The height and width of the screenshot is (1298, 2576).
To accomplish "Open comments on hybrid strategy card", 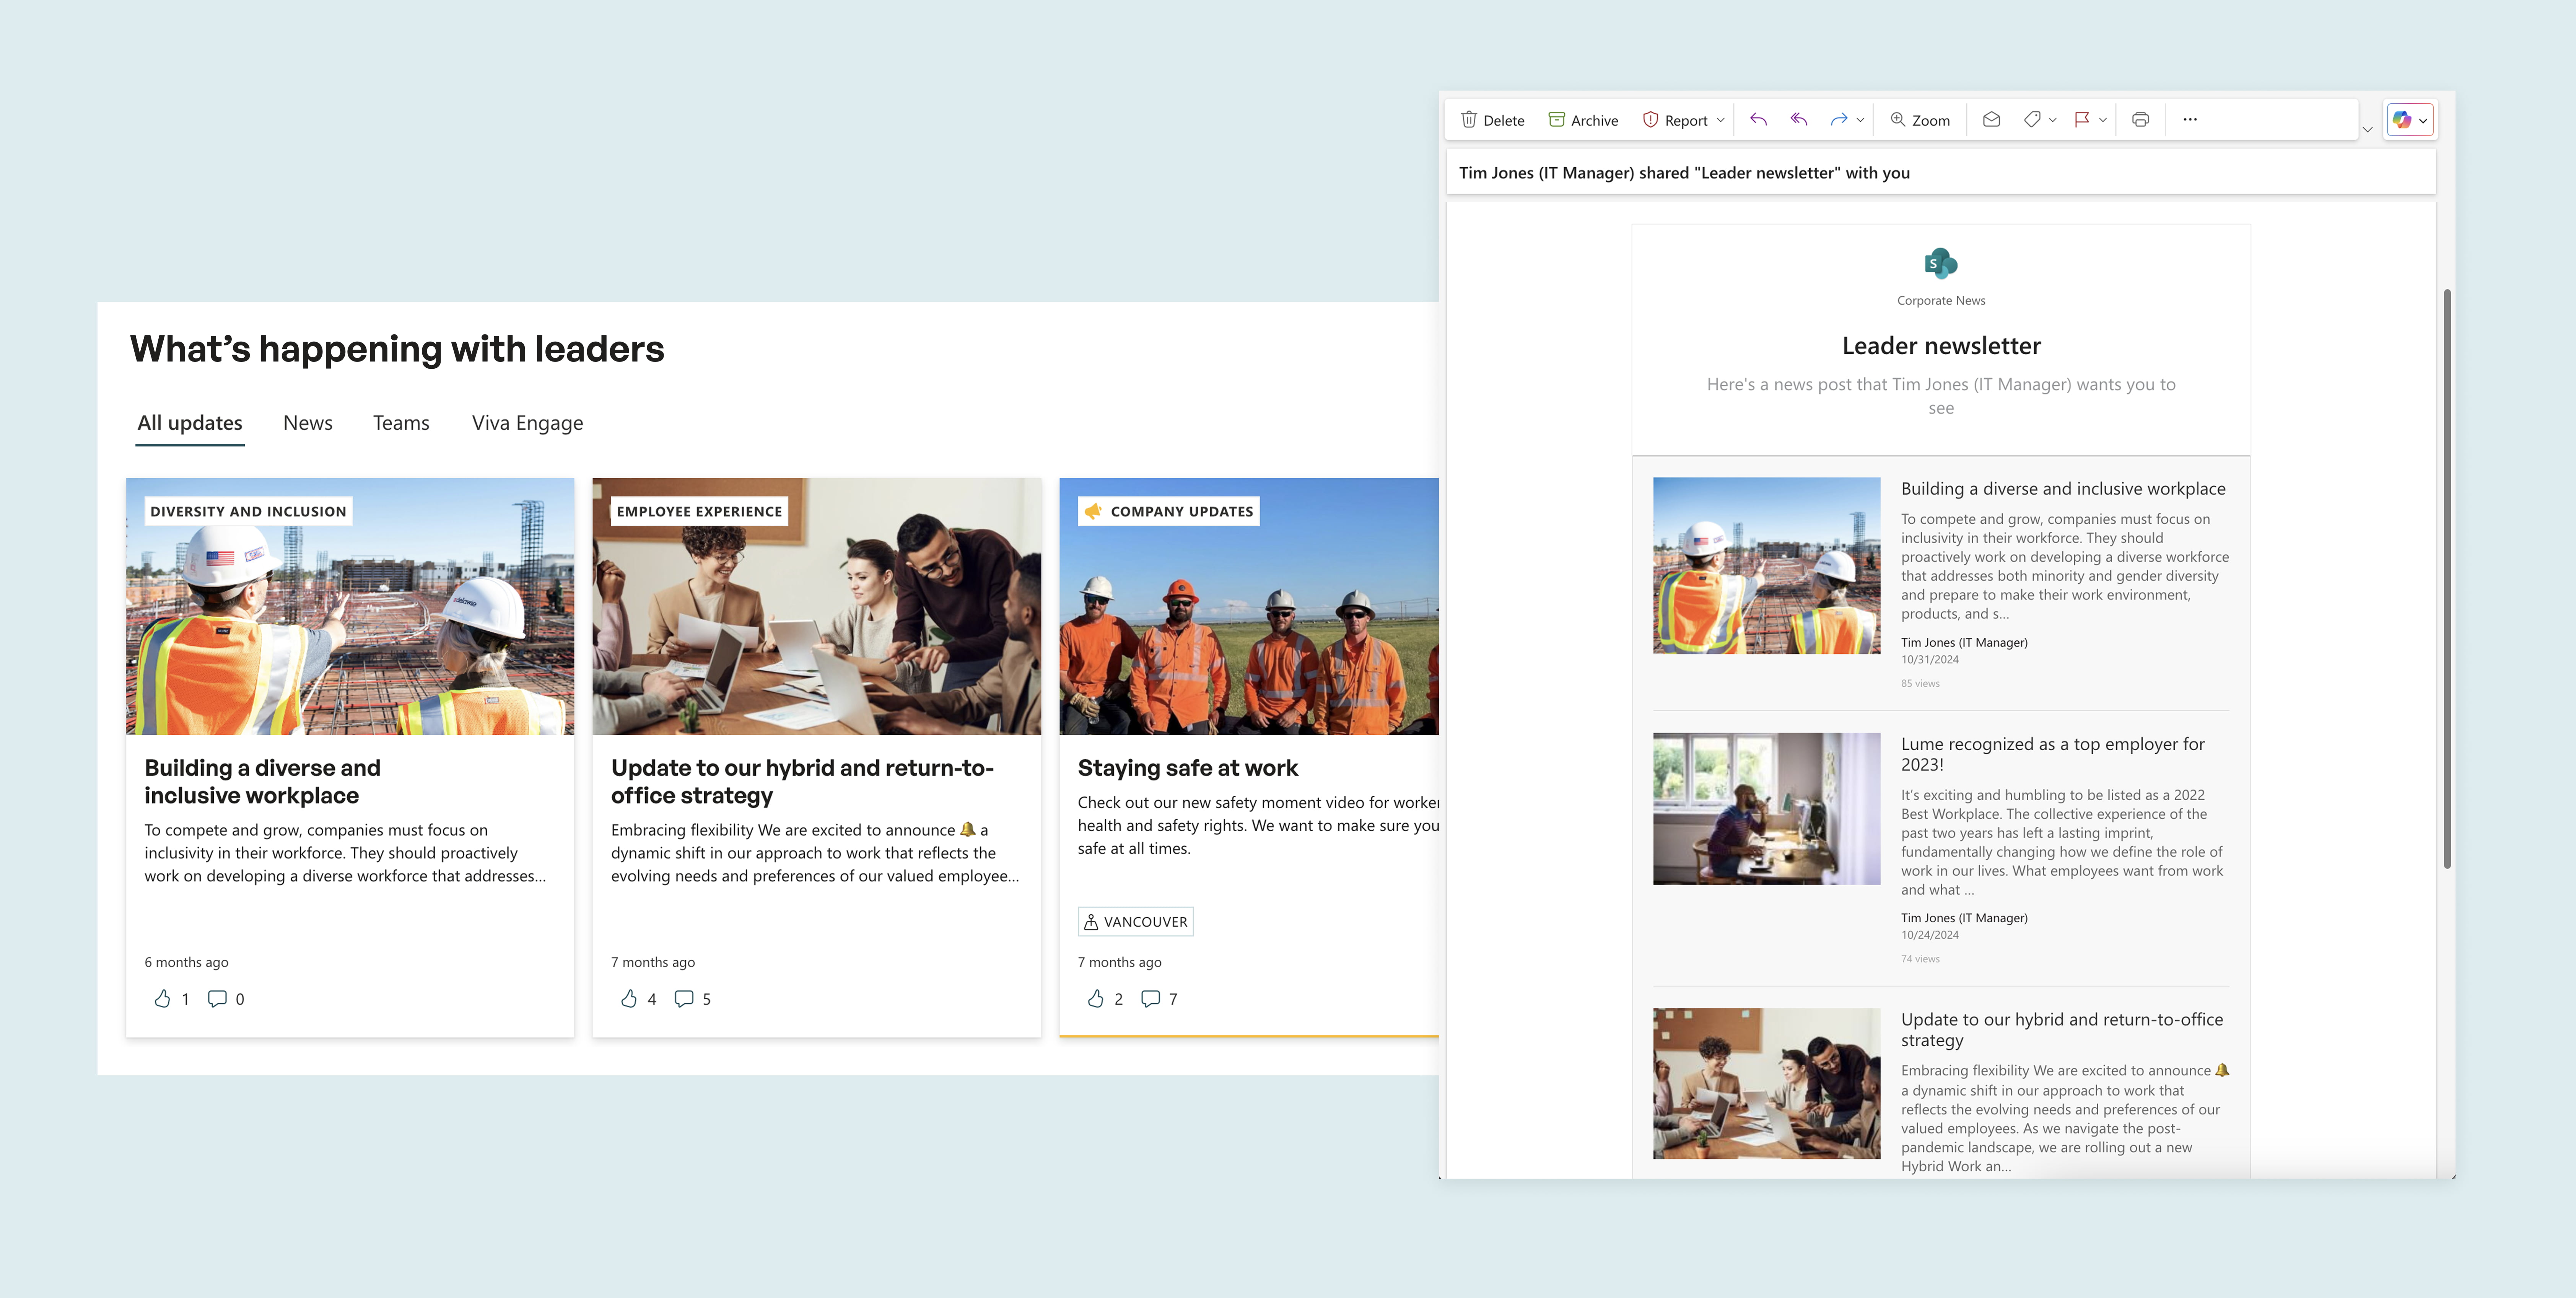I will [684, 998].
